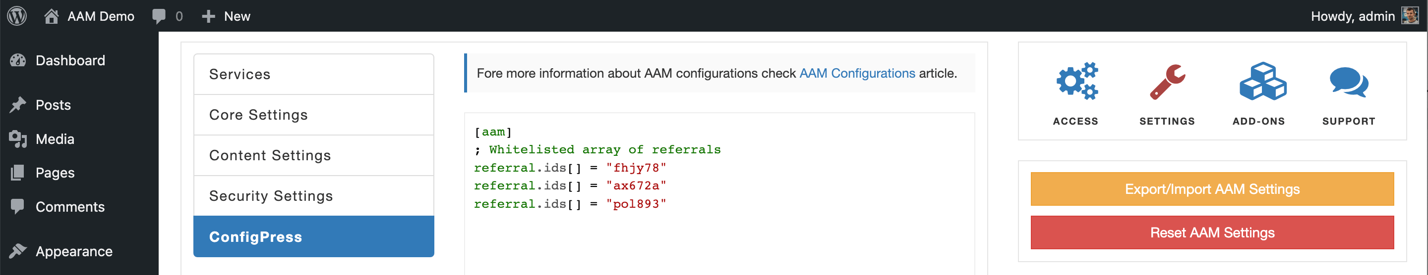Switch to the Content Settings tab
Screen dimensions: 1428x275
point(314,155)
